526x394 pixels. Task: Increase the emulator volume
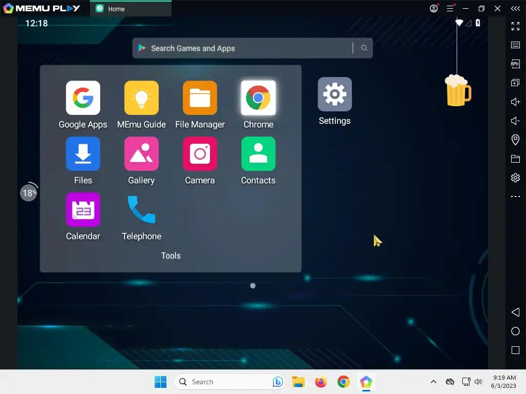515,102
